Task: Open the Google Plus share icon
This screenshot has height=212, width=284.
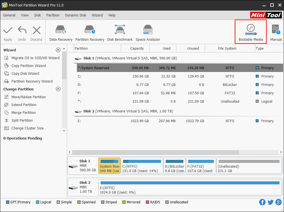Action: click(279, 202)
